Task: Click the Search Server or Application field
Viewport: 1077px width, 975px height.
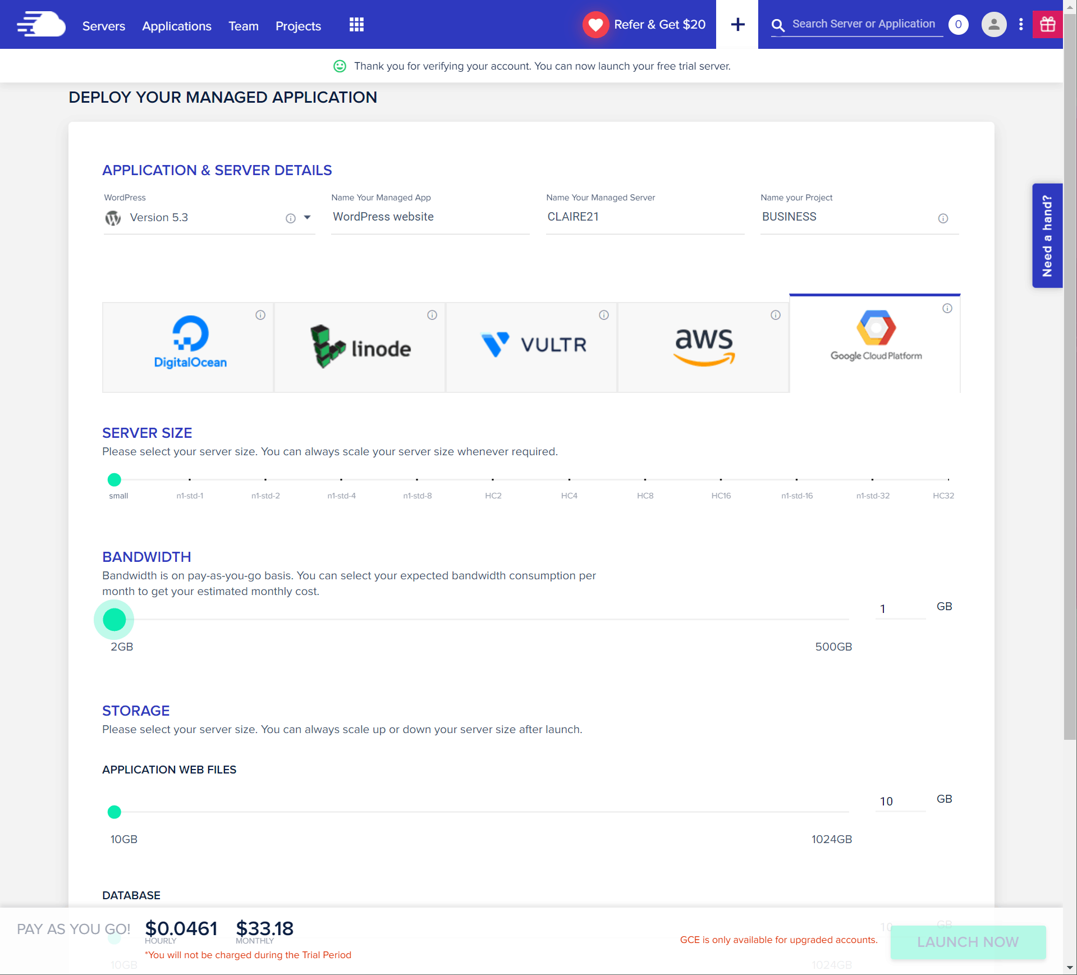Action: (x=863, y=24)
